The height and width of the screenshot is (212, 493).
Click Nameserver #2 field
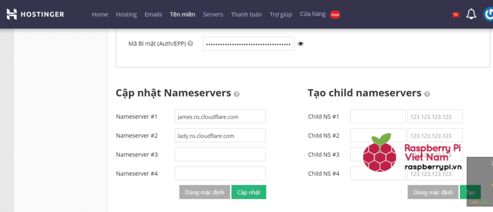[220, 136]
